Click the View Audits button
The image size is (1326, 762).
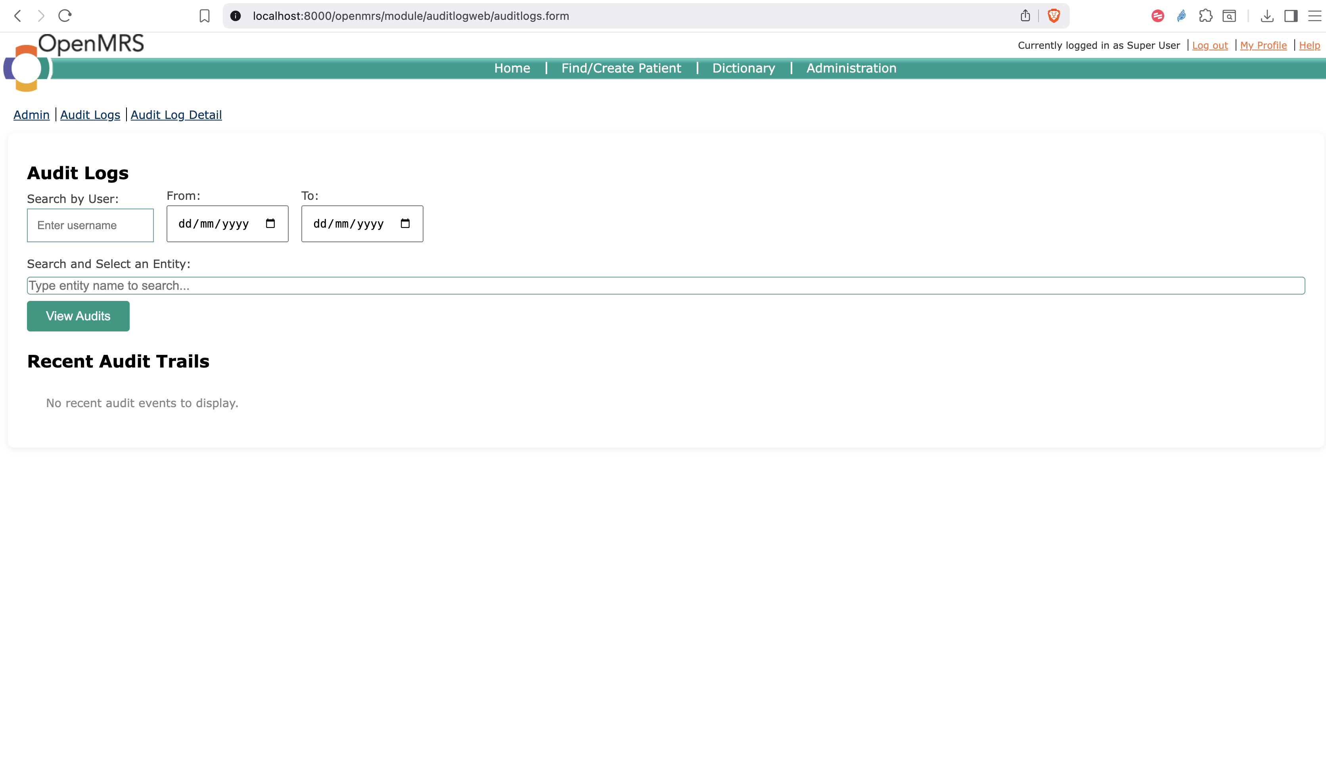[78, 316]
